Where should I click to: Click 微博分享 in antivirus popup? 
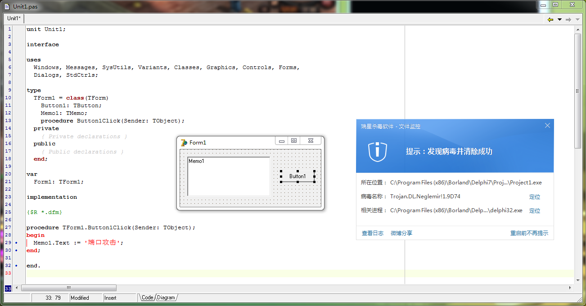[401, 233]
